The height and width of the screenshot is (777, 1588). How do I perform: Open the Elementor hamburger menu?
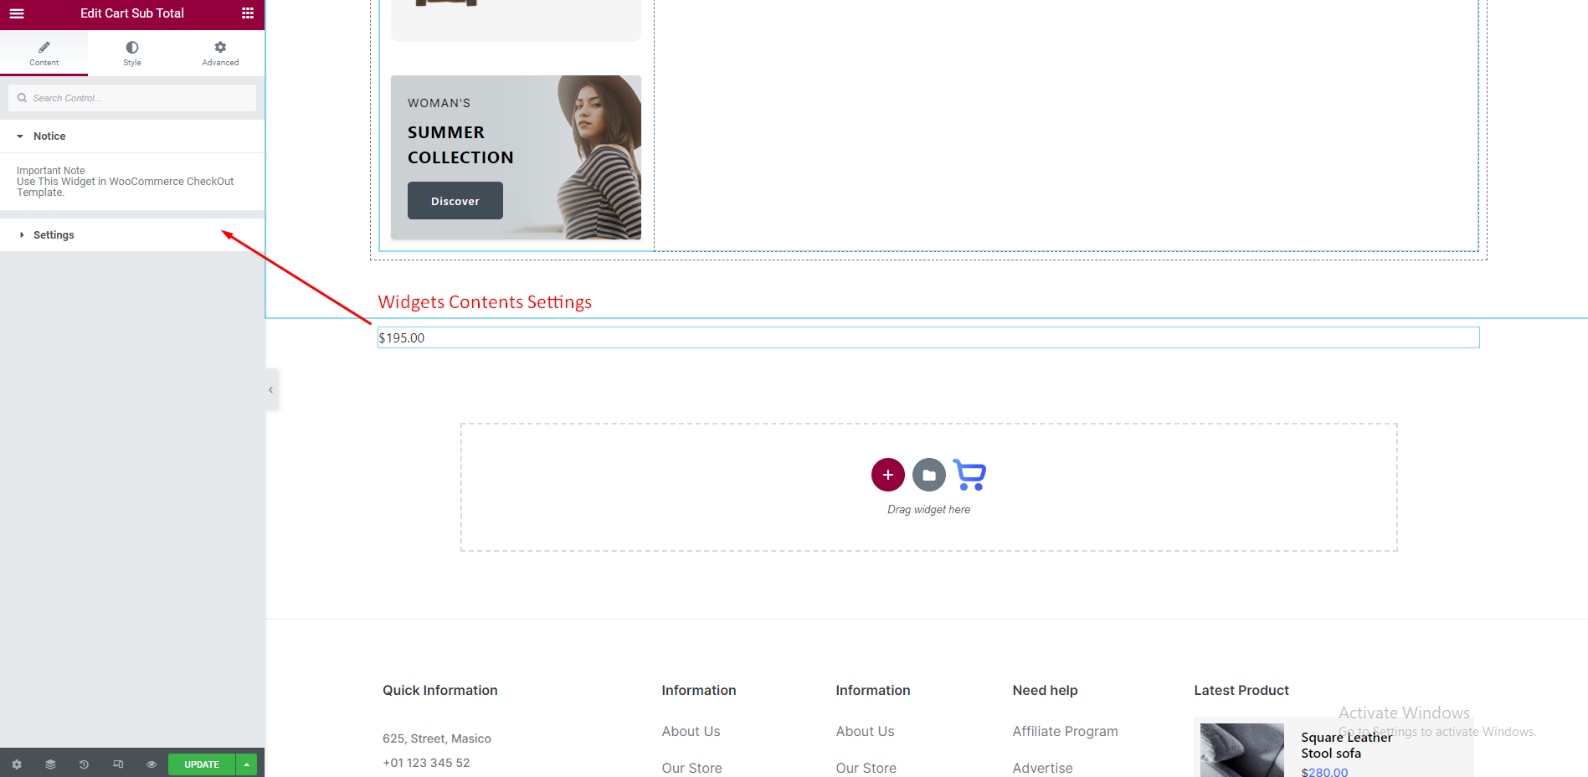click(x=17, y=13)
